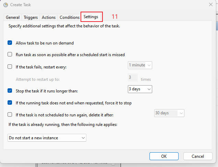Enable delete task if not scheduled again

pyautogui.click(x=10, y=115)
